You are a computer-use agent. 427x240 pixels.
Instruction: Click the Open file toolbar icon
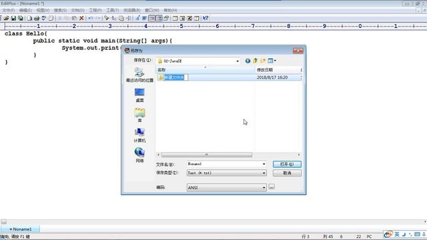click(6, 18)
